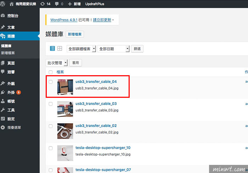Check the tesla-desktop-supercharger_07 row checkbox
248x173 pixels.
click(51, 170)
